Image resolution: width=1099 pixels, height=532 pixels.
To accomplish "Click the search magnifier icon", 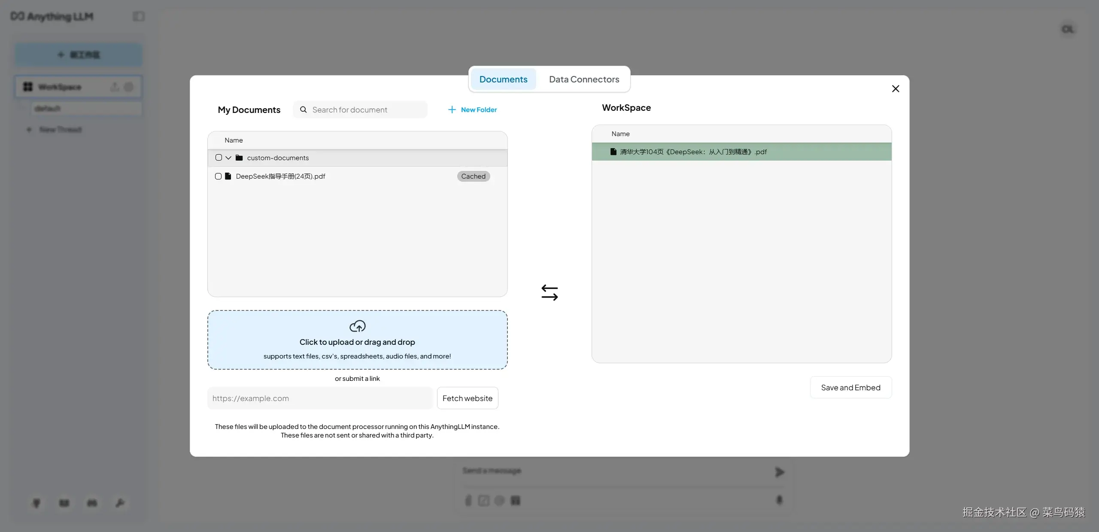I will (303, 109).
